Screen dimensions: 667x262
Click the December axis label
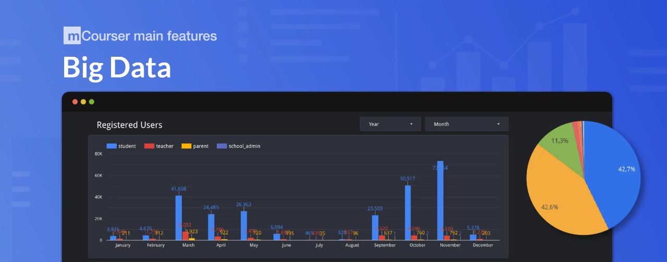[x=483, y=245]
